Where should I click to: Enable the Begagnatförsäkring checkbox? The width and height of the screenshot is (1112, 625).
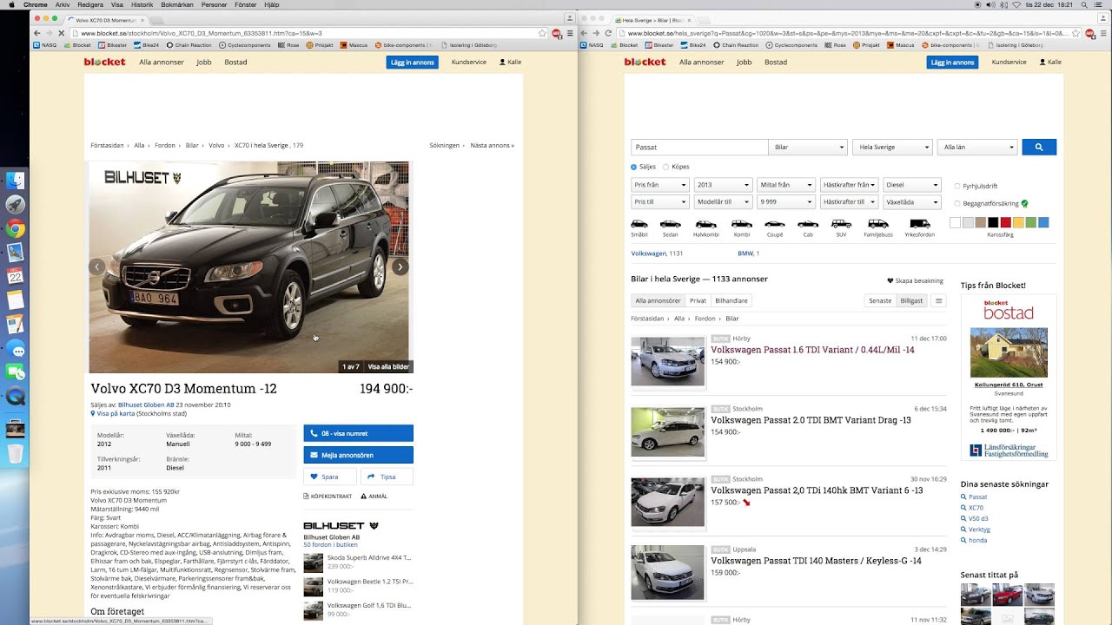coord(957,203)
